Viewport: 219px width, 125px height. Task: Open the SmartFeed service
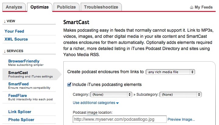(x=18, y=84)
